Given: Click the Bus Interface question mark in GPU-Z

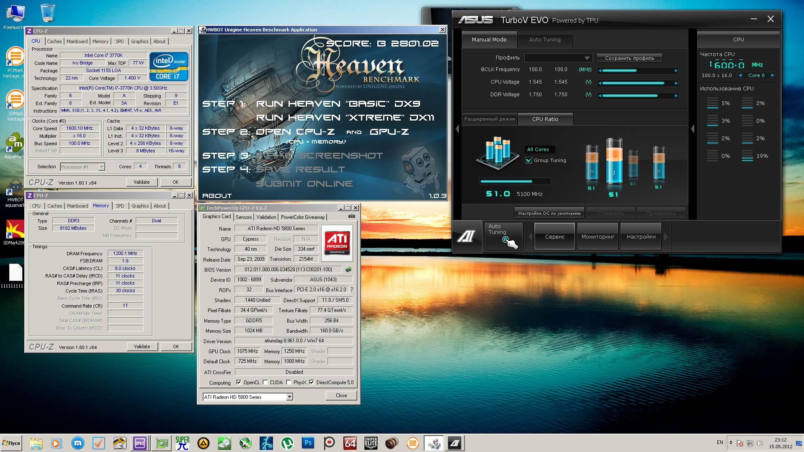Looking at the screenshot, I should [x=351, y=290].
